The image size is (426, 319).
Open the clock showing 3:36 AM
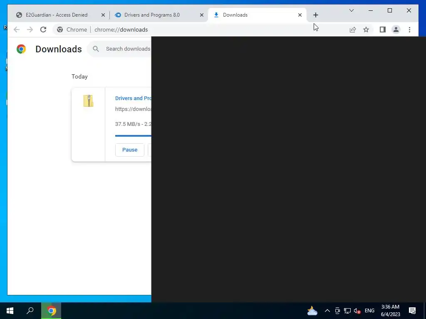pyautogui.click(x=390, y=311)
